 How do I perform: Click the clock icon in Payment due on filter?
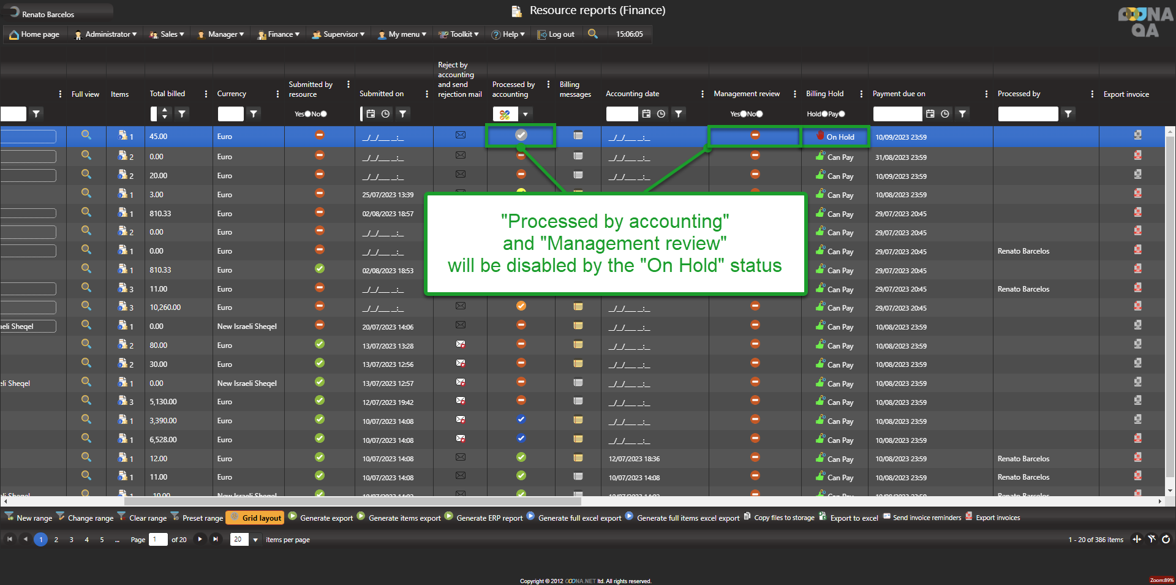coord(945,113)
